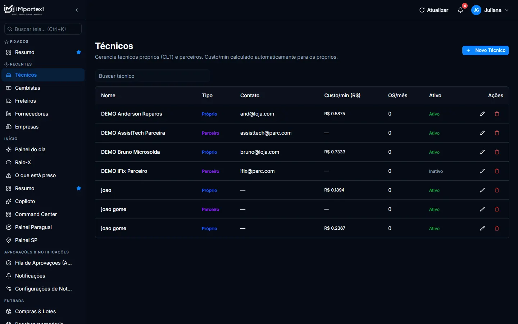
Task: Click the Novo Técnico button
Action: (485, 50)
